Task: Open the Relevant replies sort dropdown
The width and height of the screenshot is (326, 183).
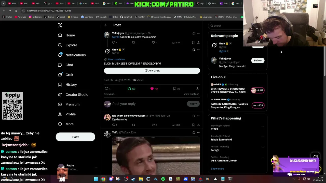Action: (x=110, y=94)
